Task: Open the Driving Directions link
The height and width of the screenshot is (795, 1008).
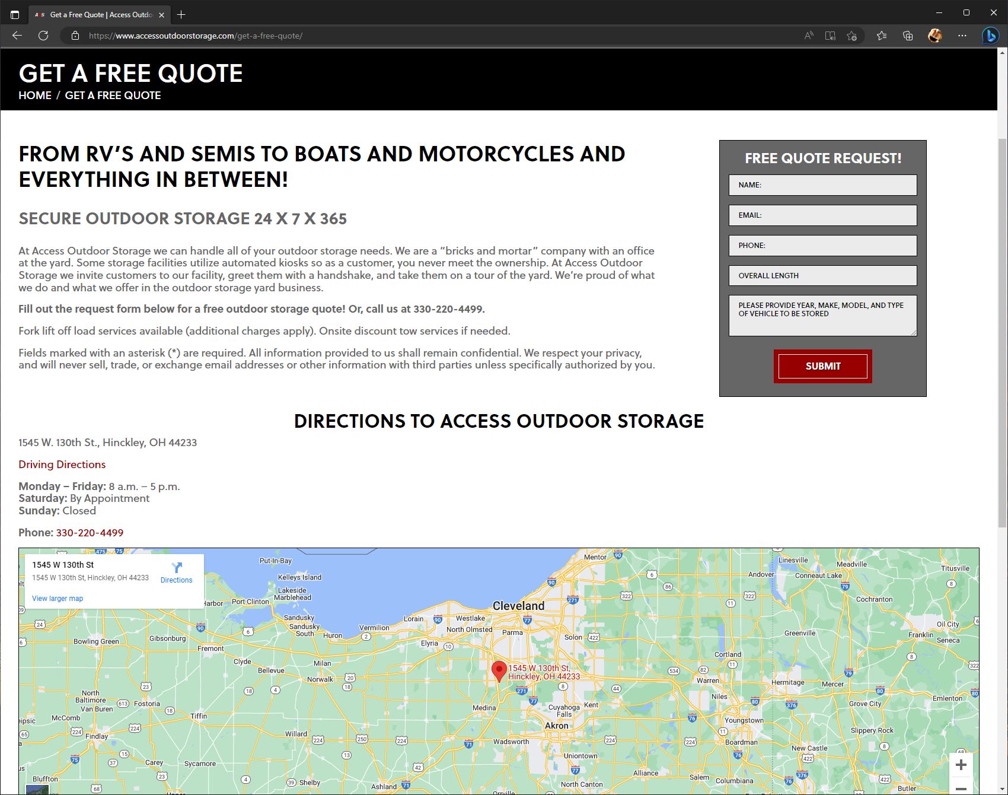Action: pyautogui.click(x=62, y=465)
